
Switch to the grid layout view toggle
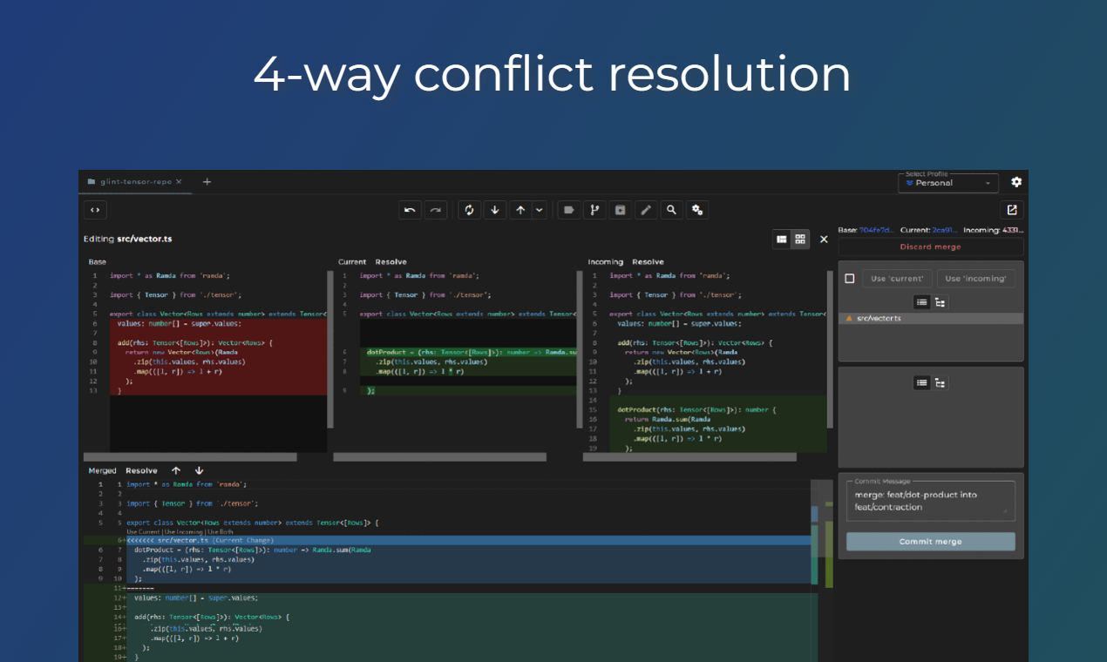(799, 239)
